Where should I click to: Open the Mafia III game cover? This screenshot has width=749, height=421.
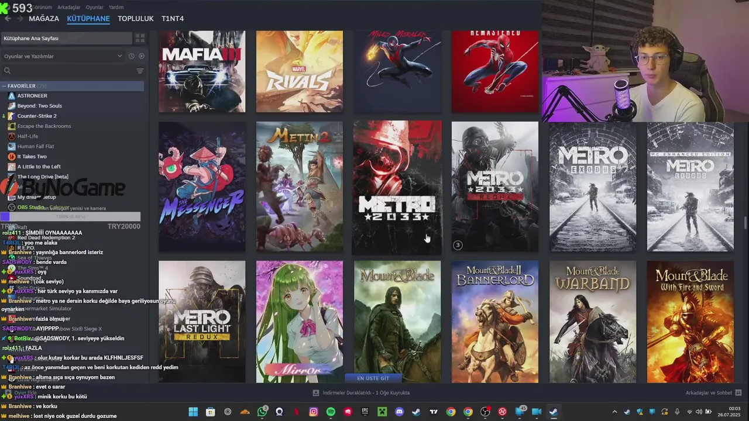[202, 71]
